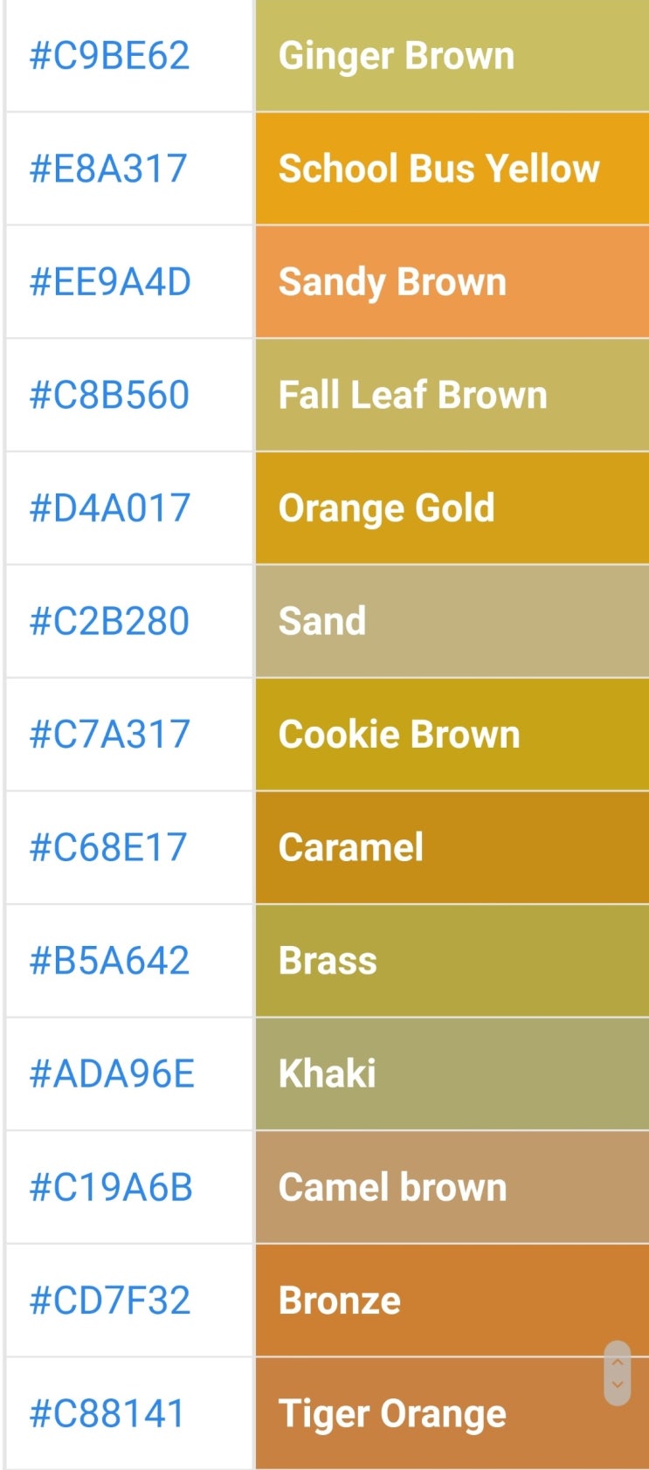Open the #E8A317 hex code link
Image resolution: width=649 pixels, height=1470 pixels.
[x=108, y=169]
